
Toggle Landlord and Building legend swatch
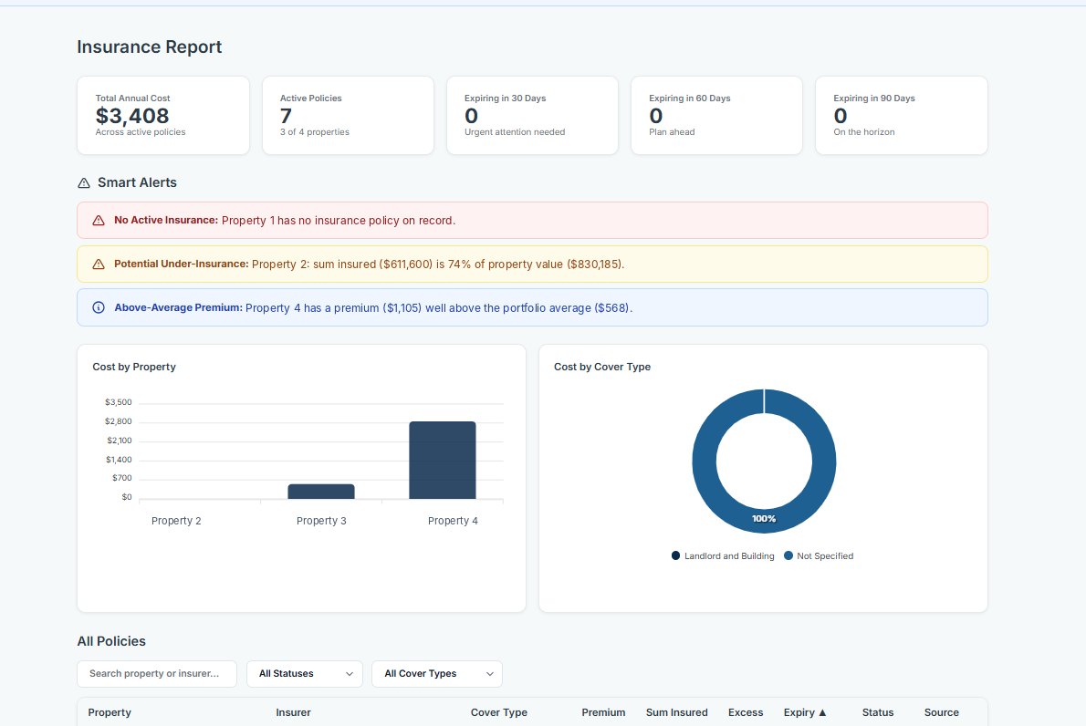click(676, 555)
